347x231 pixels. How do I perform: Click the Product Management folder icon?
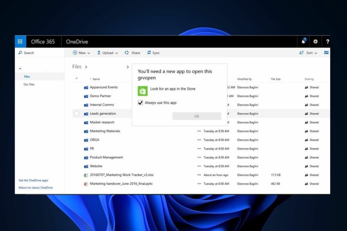tap(86, 157)
